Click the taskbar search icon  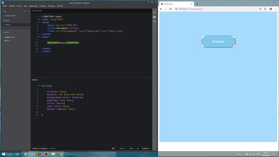tap(10, 154)
